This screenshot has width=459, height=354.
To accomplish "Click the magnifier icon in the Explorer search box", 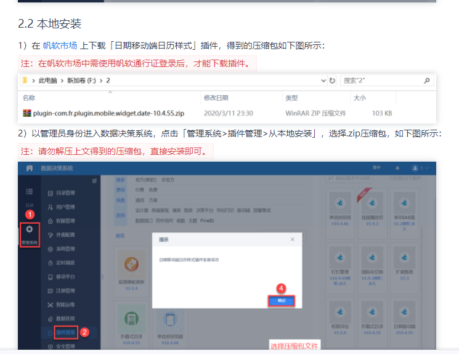I will click(x=427, y=81).
